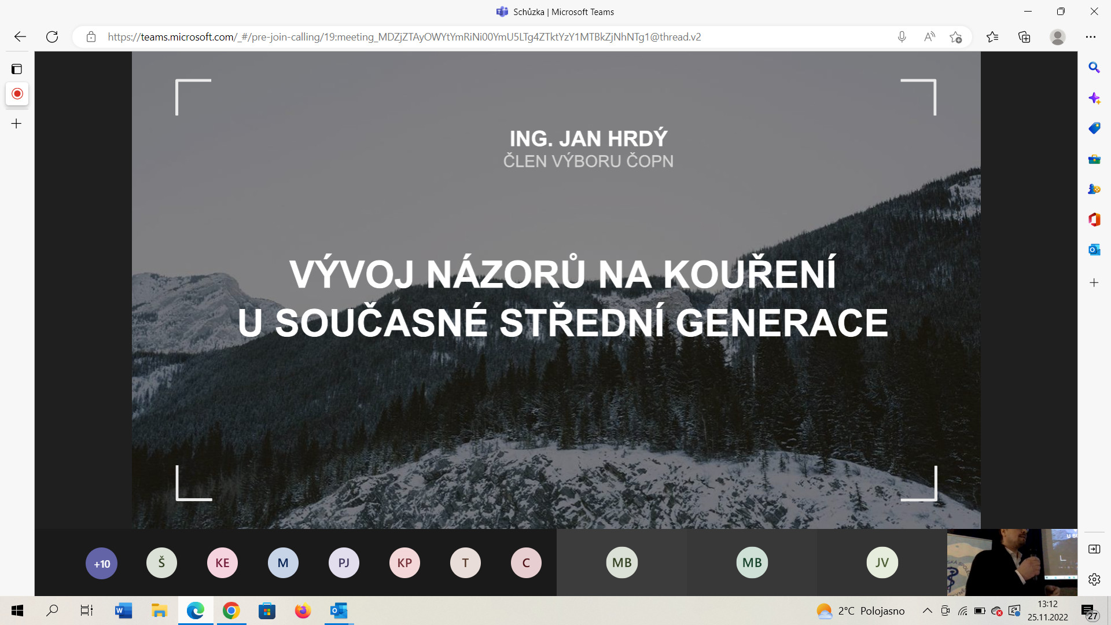Select participant avatar Š
This screenshot has width=1111, height=625.
161,562
